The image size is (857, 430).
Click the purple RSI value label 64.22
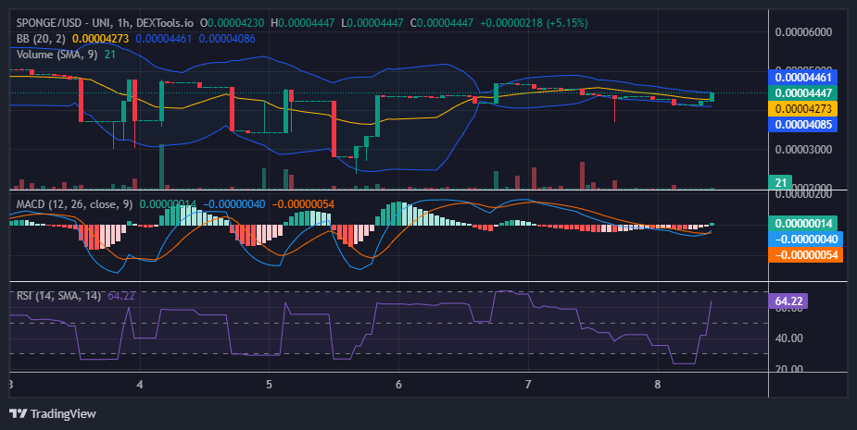pos(788,301)
